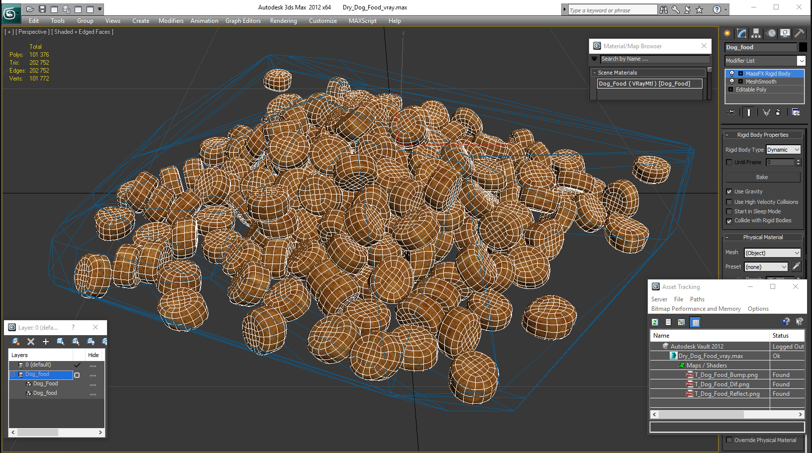Highlight selected objects' layers icon
Viewport: 812px width, 453px height.
tap(76, 342)
